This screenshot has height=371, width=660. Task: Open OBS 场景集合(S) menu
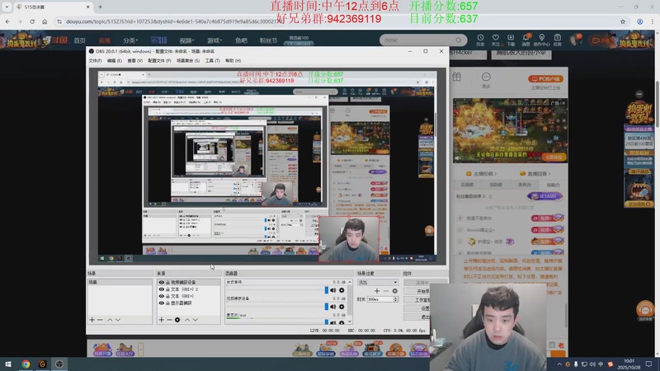tap(188, 61)
